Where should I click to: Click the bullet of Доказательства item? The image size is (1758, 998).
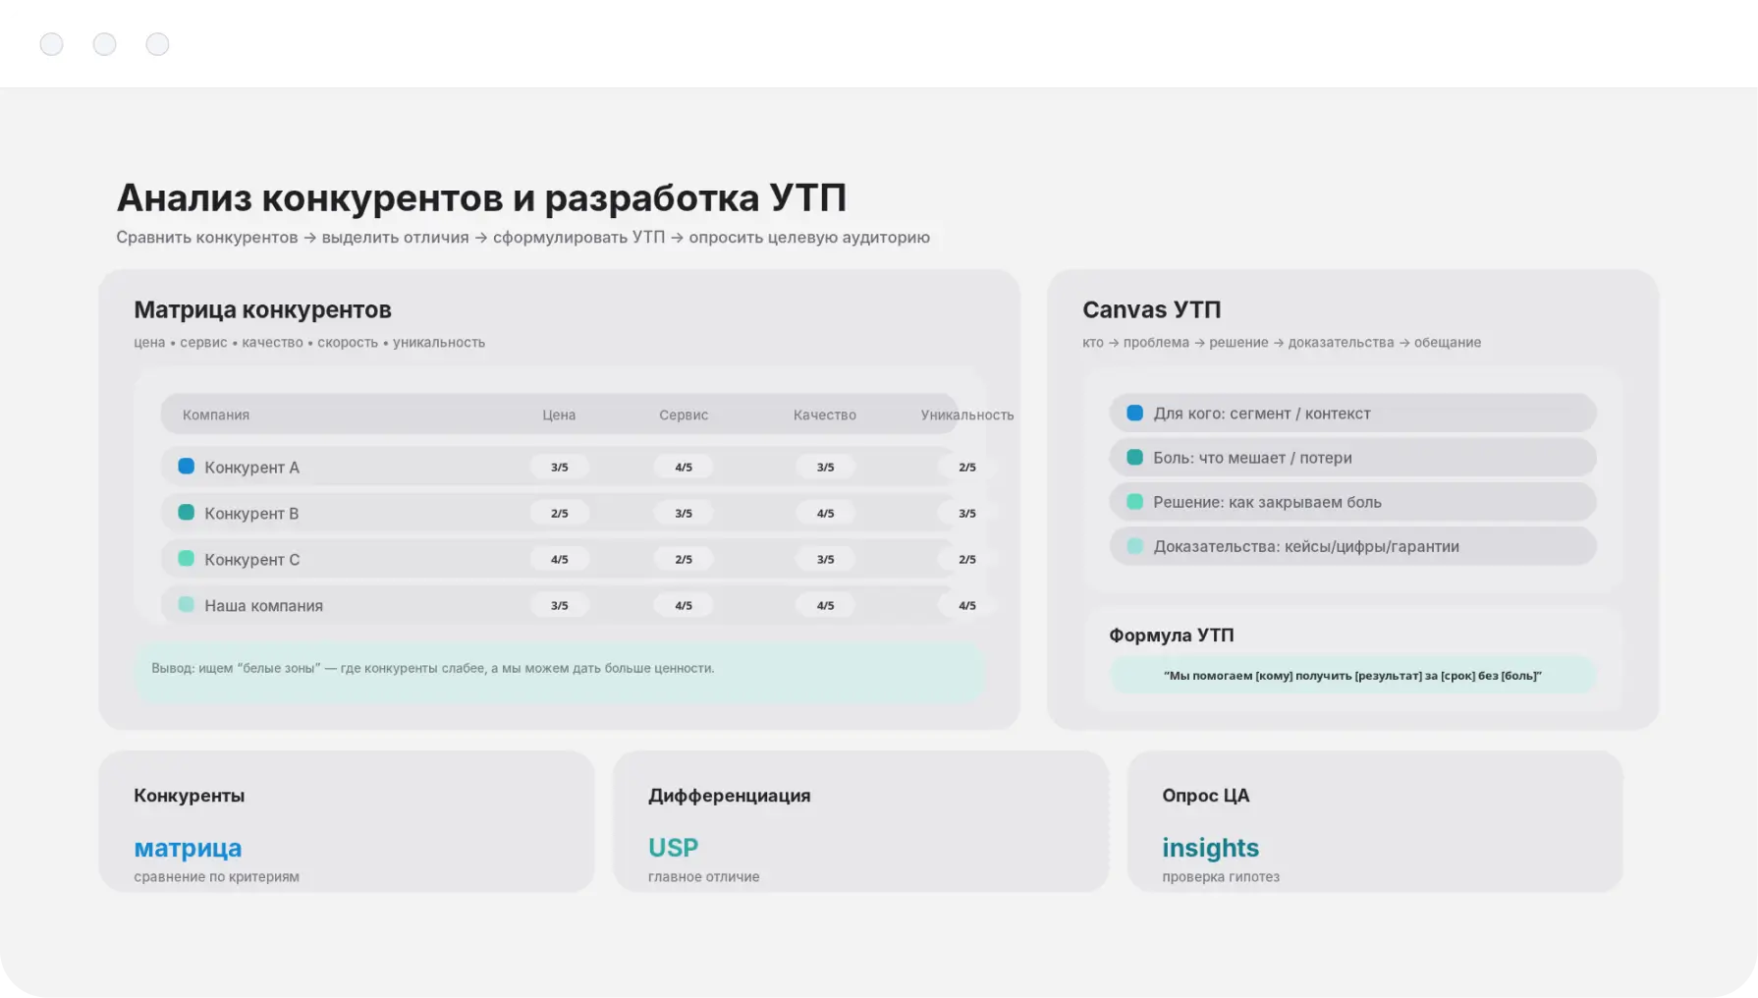point(1134,546)
